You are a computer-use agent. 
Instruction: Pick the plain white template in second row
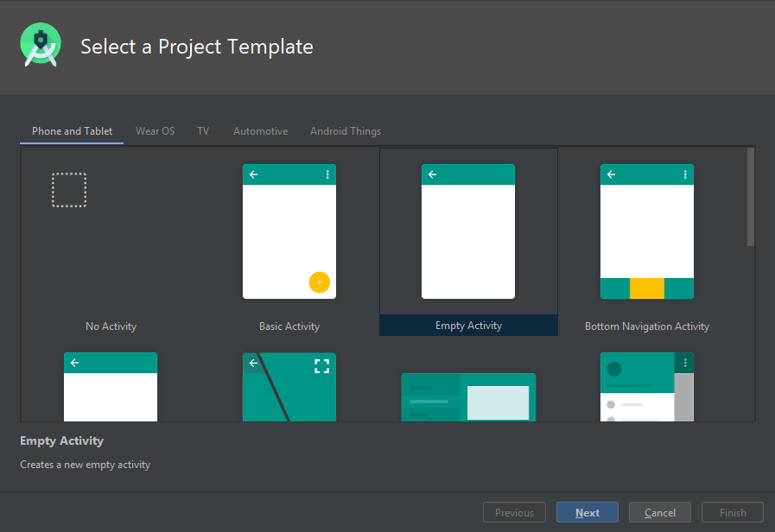[x=111, y=387]
